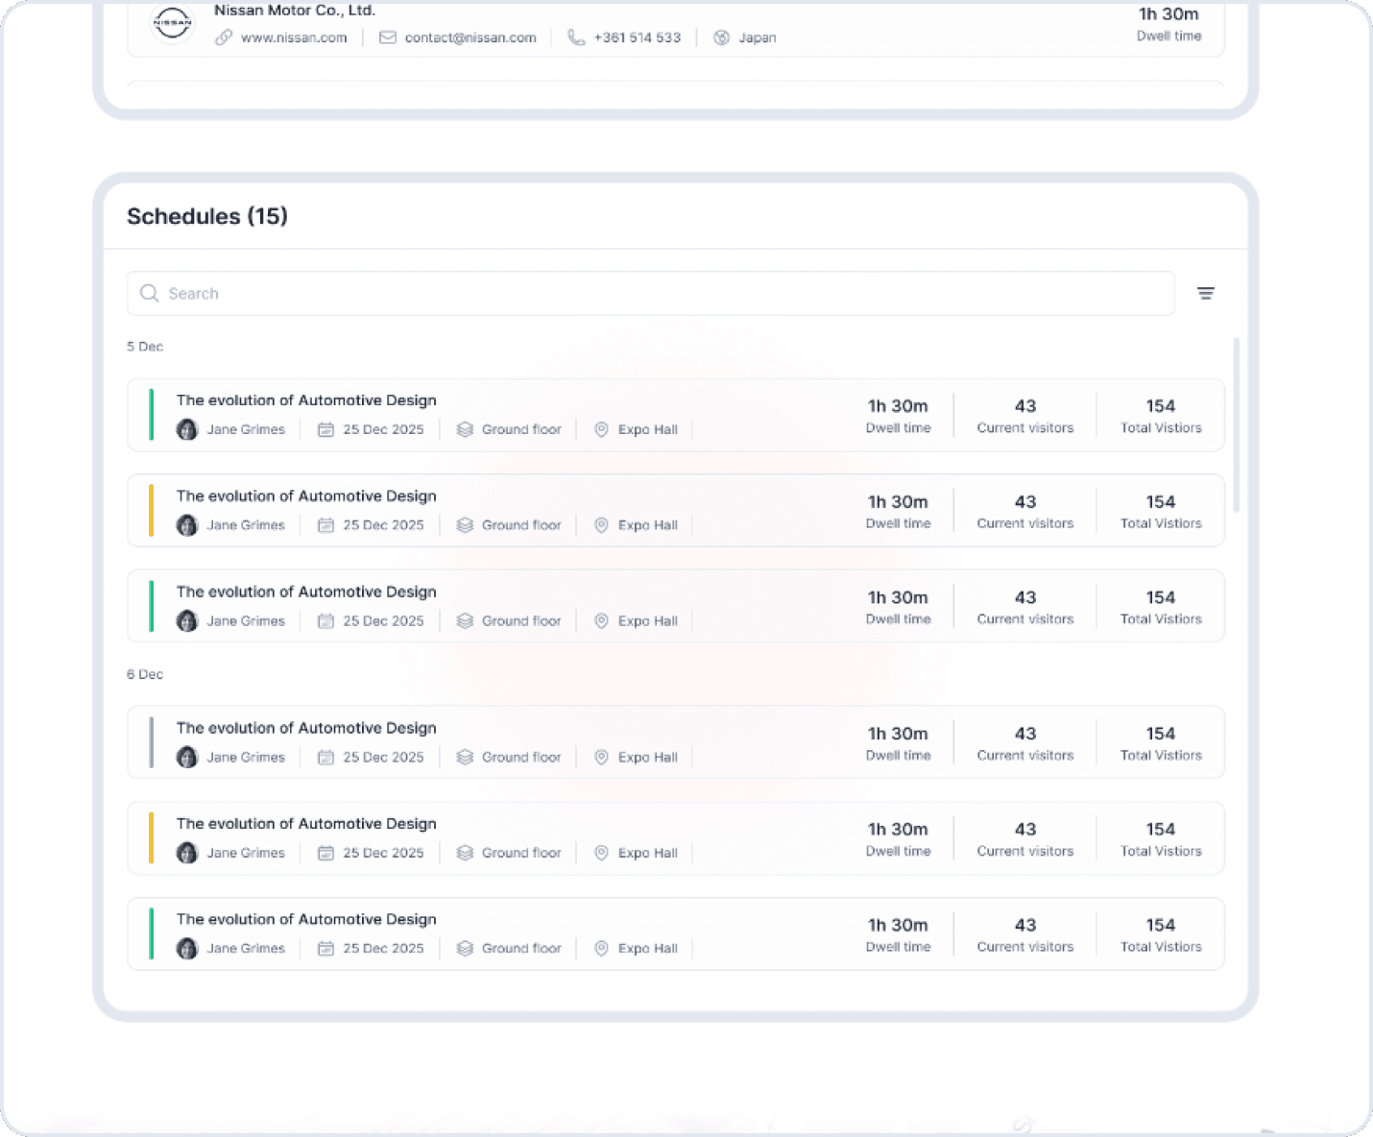Click the envelope icon beside contact@nissan.com
Viewport: 1373px width, 1137px height.
click(x=388, y=37)
